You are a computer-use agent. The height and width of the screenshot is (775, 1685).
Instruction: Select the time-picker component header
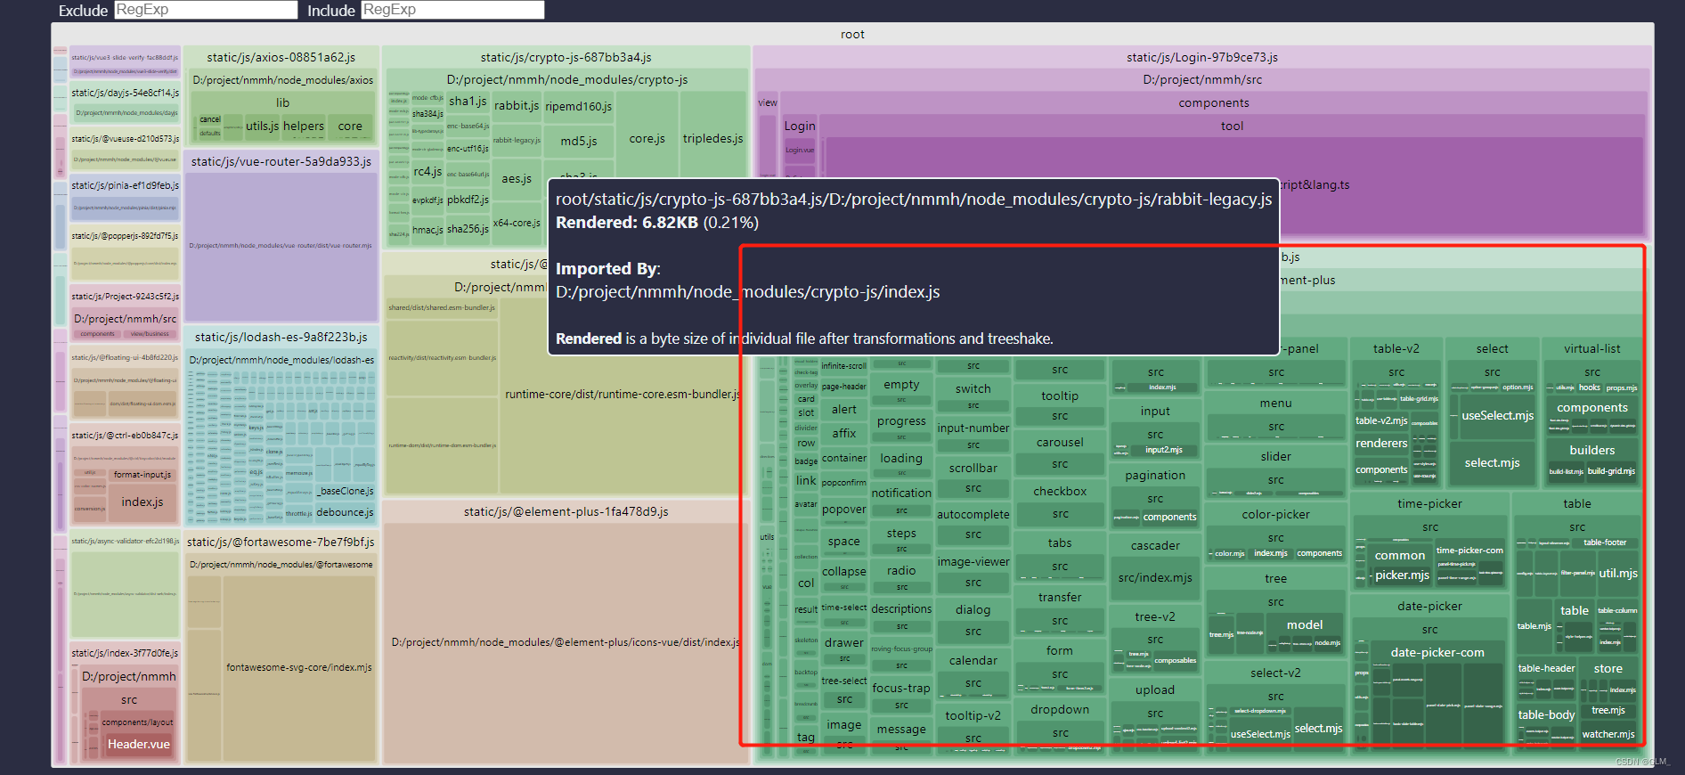click(1430, 503)
